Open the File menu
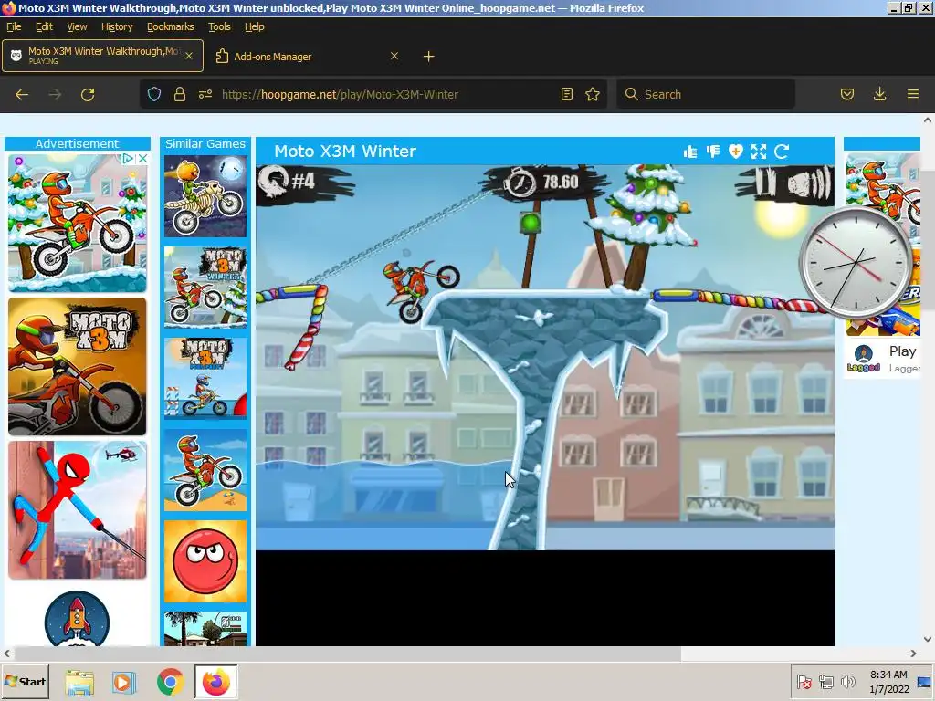 14,26
